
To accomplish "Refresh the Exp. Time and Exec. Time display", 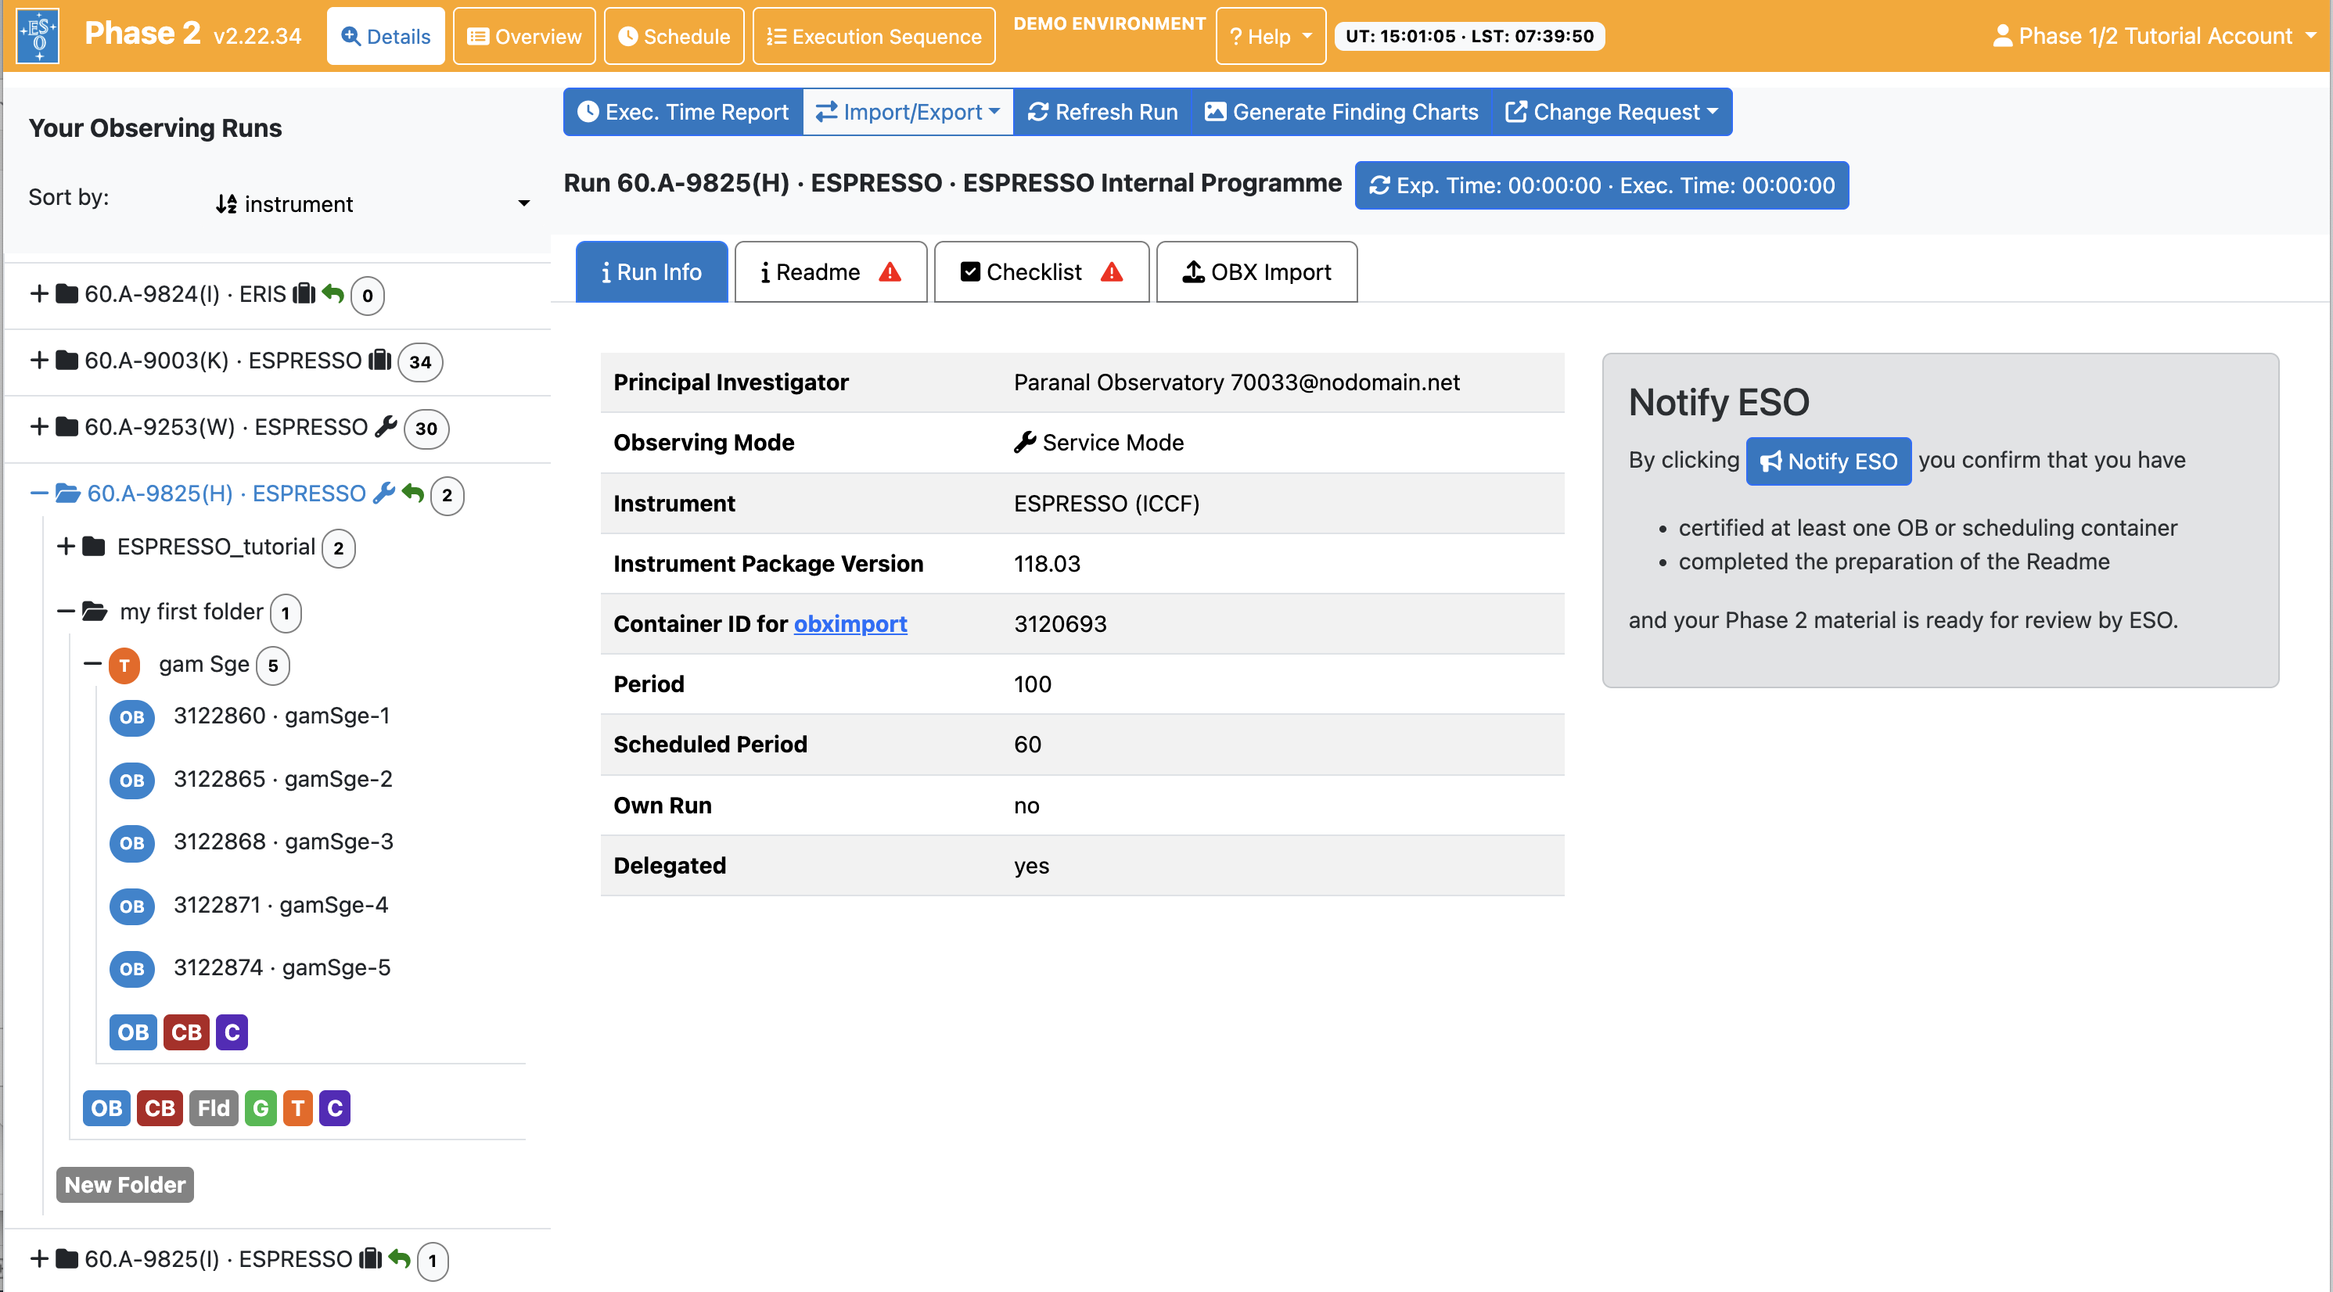I will pos(1601,185).
